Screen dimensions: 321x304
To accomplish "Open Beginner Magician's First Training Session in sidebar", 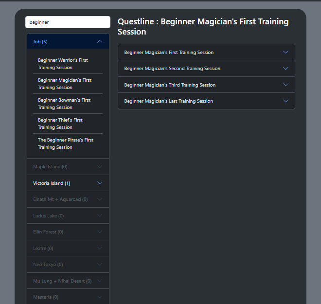I will 68,84.
